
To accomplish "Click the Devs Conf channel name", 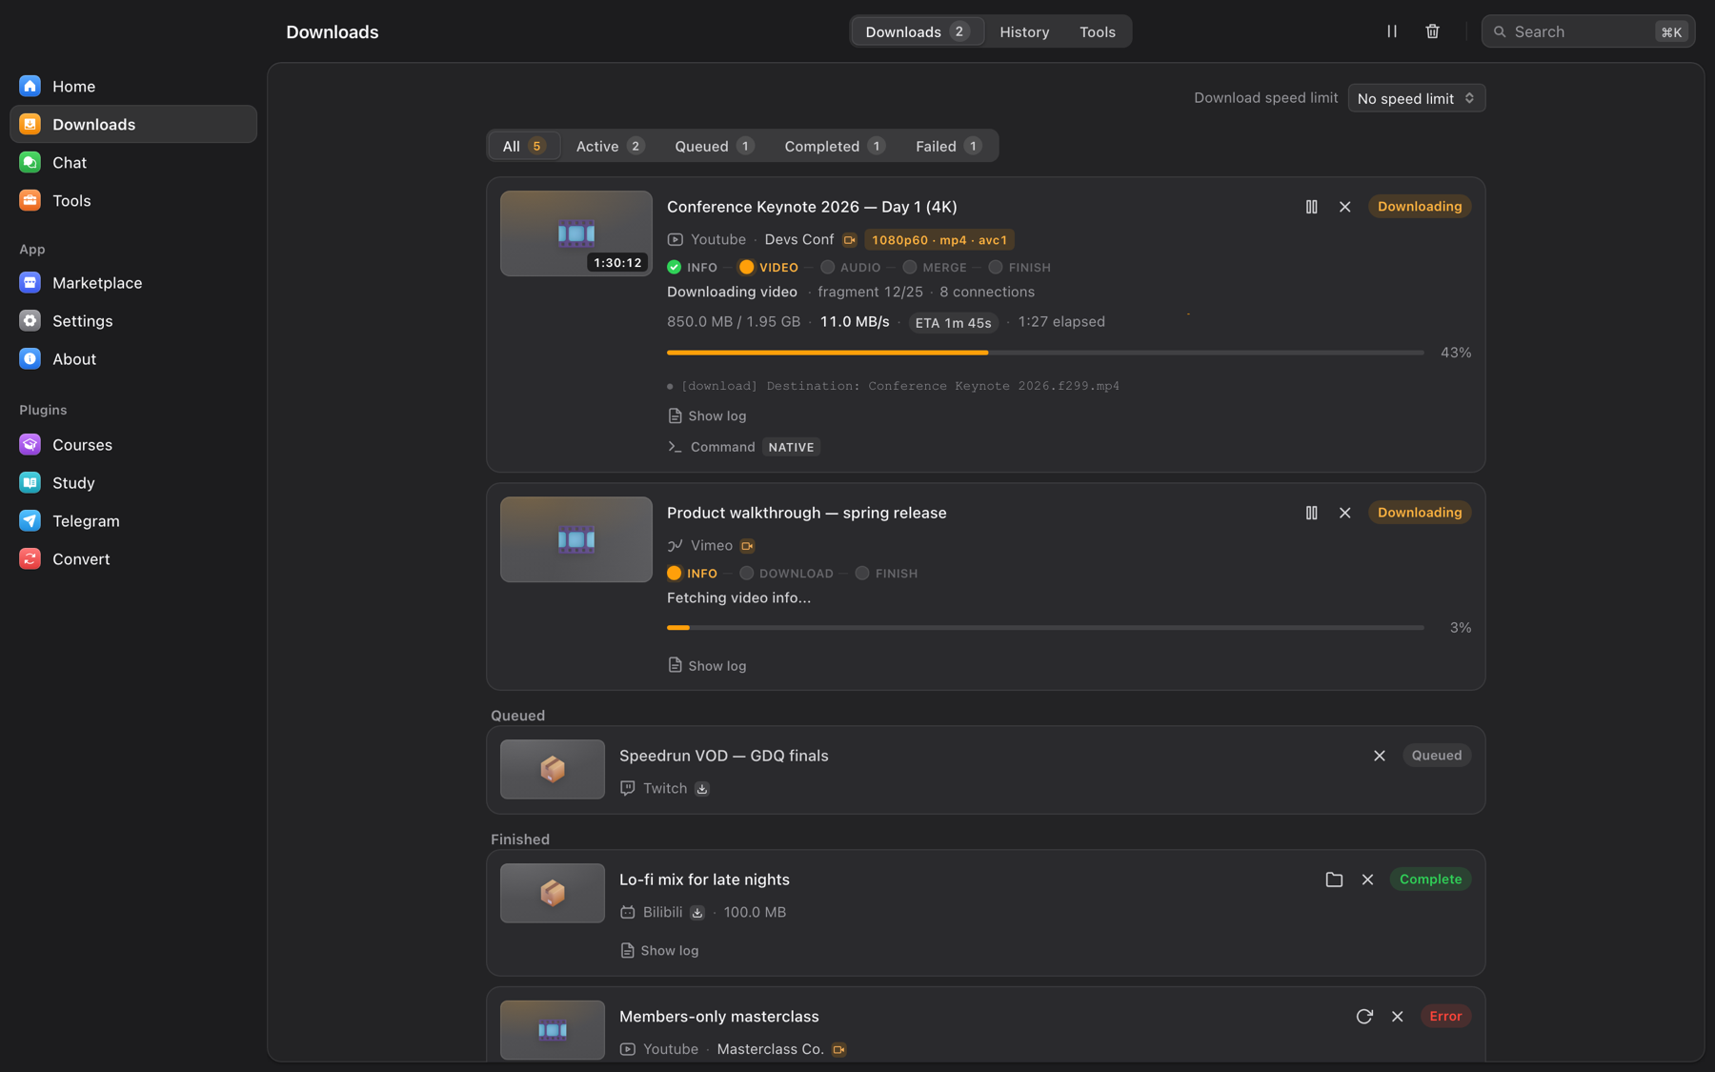I will pyautogui.click(x=799, y=240).
